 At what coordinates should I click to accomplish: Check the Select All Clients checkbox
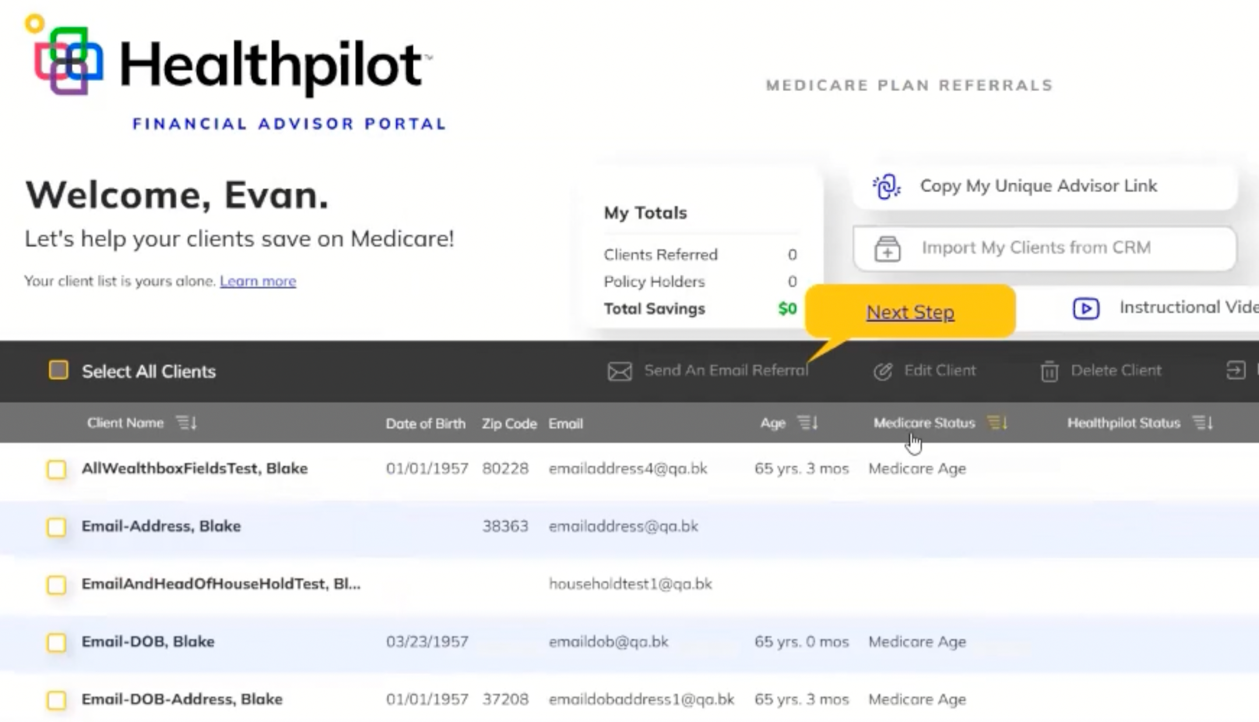[x=58, y=370]
